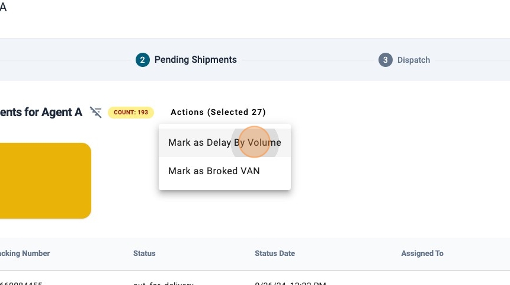Screen dimensions: 510x285
Task: Click the step 3 number circle
Action: click(386, 60)
